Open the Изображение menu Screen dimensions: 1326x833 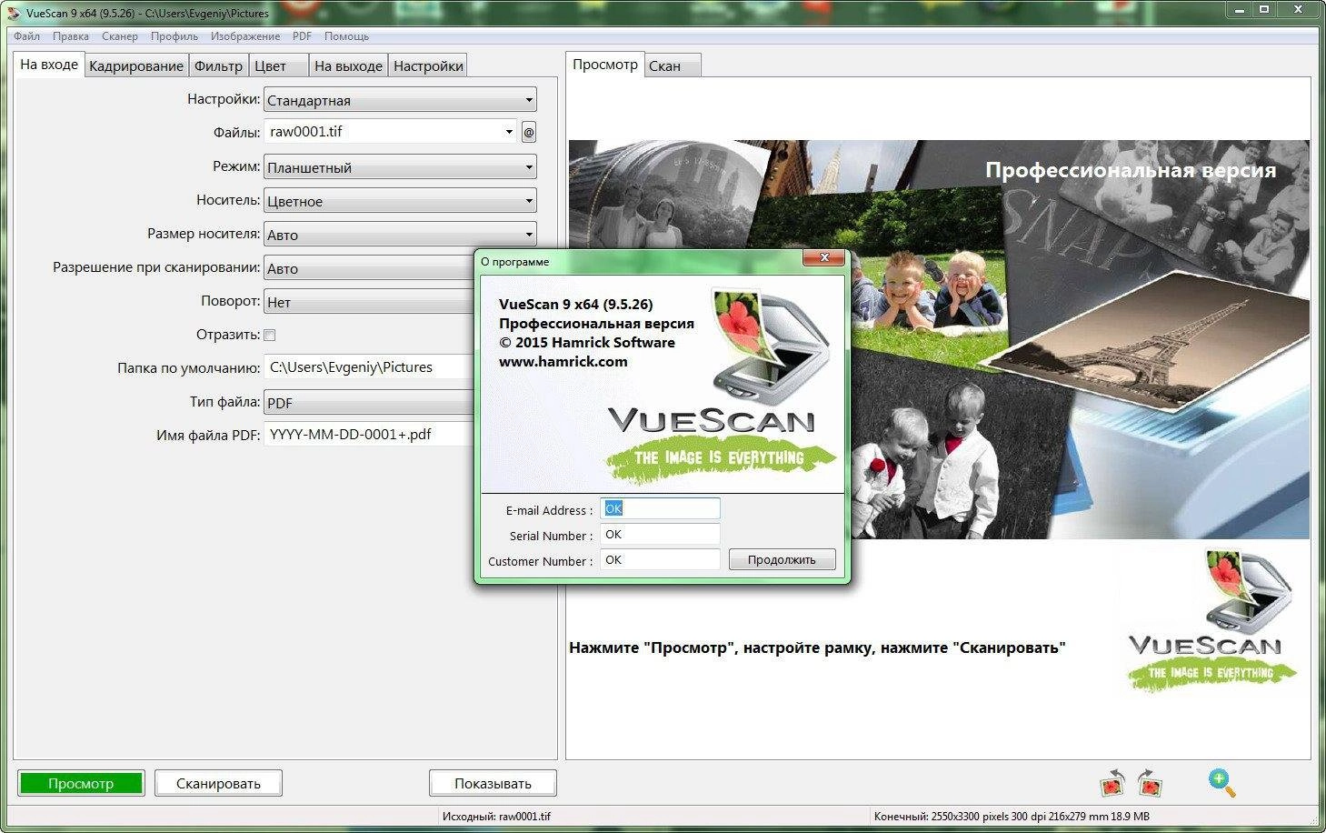pos(245,36)
